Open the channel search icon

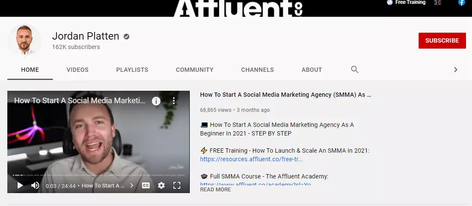click(355, 70)
